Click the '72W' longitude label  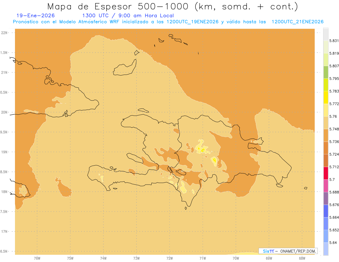click(169, 258)
